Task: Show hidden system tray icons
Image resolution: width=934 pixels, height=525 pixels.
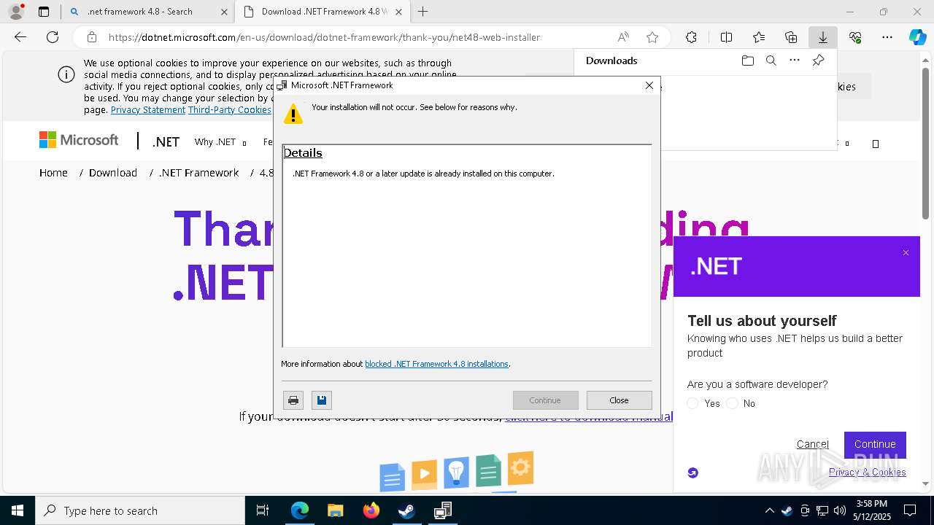Action: point(769,510)
